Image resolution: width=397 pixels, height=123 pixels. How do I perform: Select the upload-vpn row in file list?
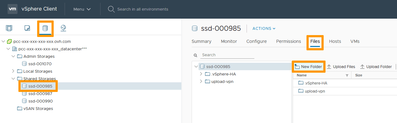[x=345, y=91]
